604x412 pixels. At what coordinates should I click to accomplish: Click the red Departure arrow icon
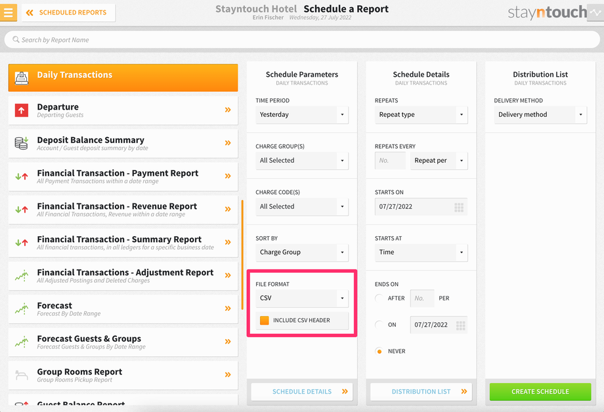[22, 110]
